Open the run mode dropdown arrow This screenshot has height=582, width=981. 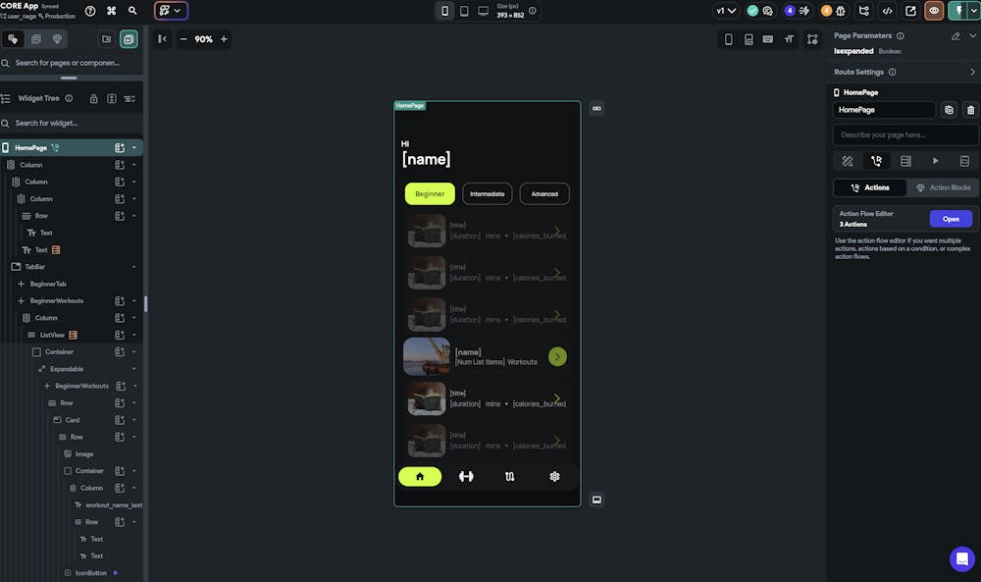click(x=973, y=11)
